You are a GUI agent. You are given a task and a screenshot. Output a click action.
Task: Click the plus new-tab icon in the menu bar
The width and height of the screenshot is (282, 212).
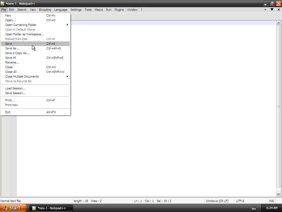pyautogui.click(x=265, y=10)
